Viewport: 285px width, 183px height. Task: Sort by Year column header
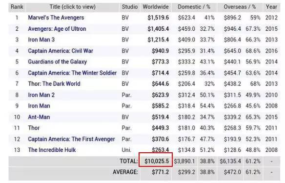pyautogui.click(x=271, y=7)
